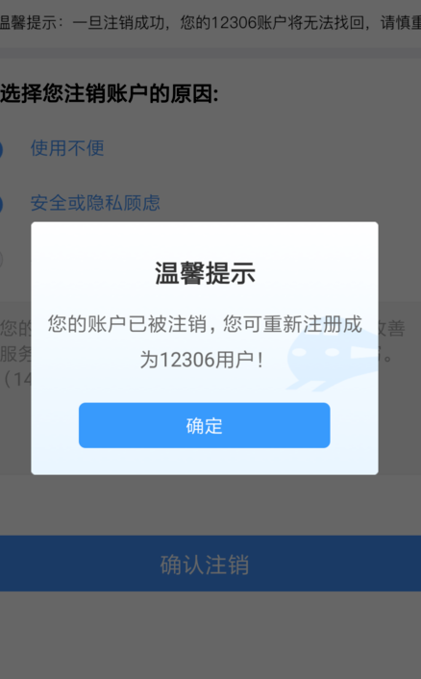Tap the feedback text ending in 善
The height and width of the screenshot is (679, 421).
click(391, 328)
